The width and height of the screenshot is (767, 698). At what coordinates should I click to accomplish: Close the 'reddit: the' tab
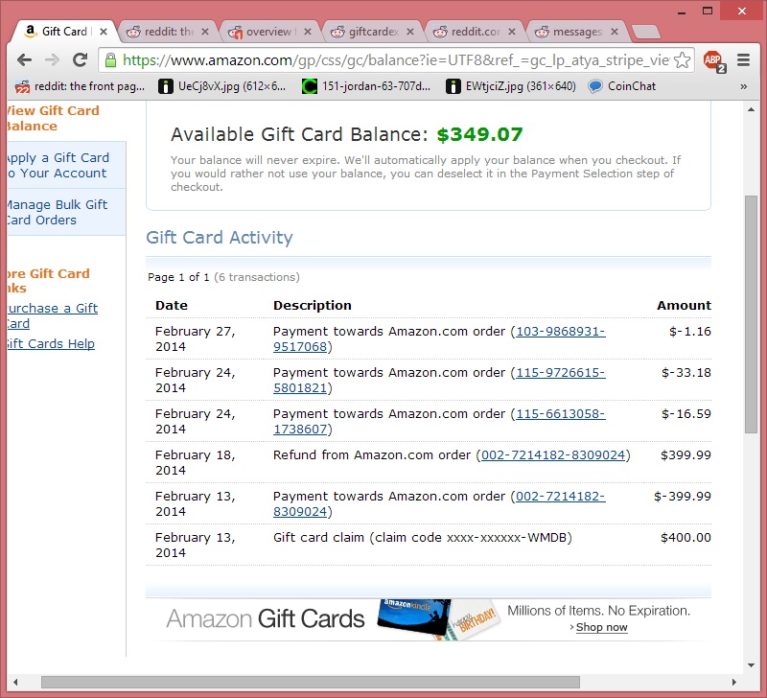[x=205, y=32]
